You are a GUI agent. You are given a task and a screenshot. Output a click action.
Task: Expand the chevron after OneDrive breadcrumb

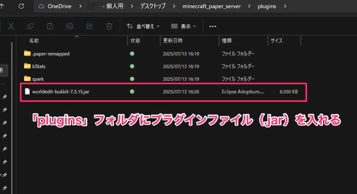coord(81,6)
